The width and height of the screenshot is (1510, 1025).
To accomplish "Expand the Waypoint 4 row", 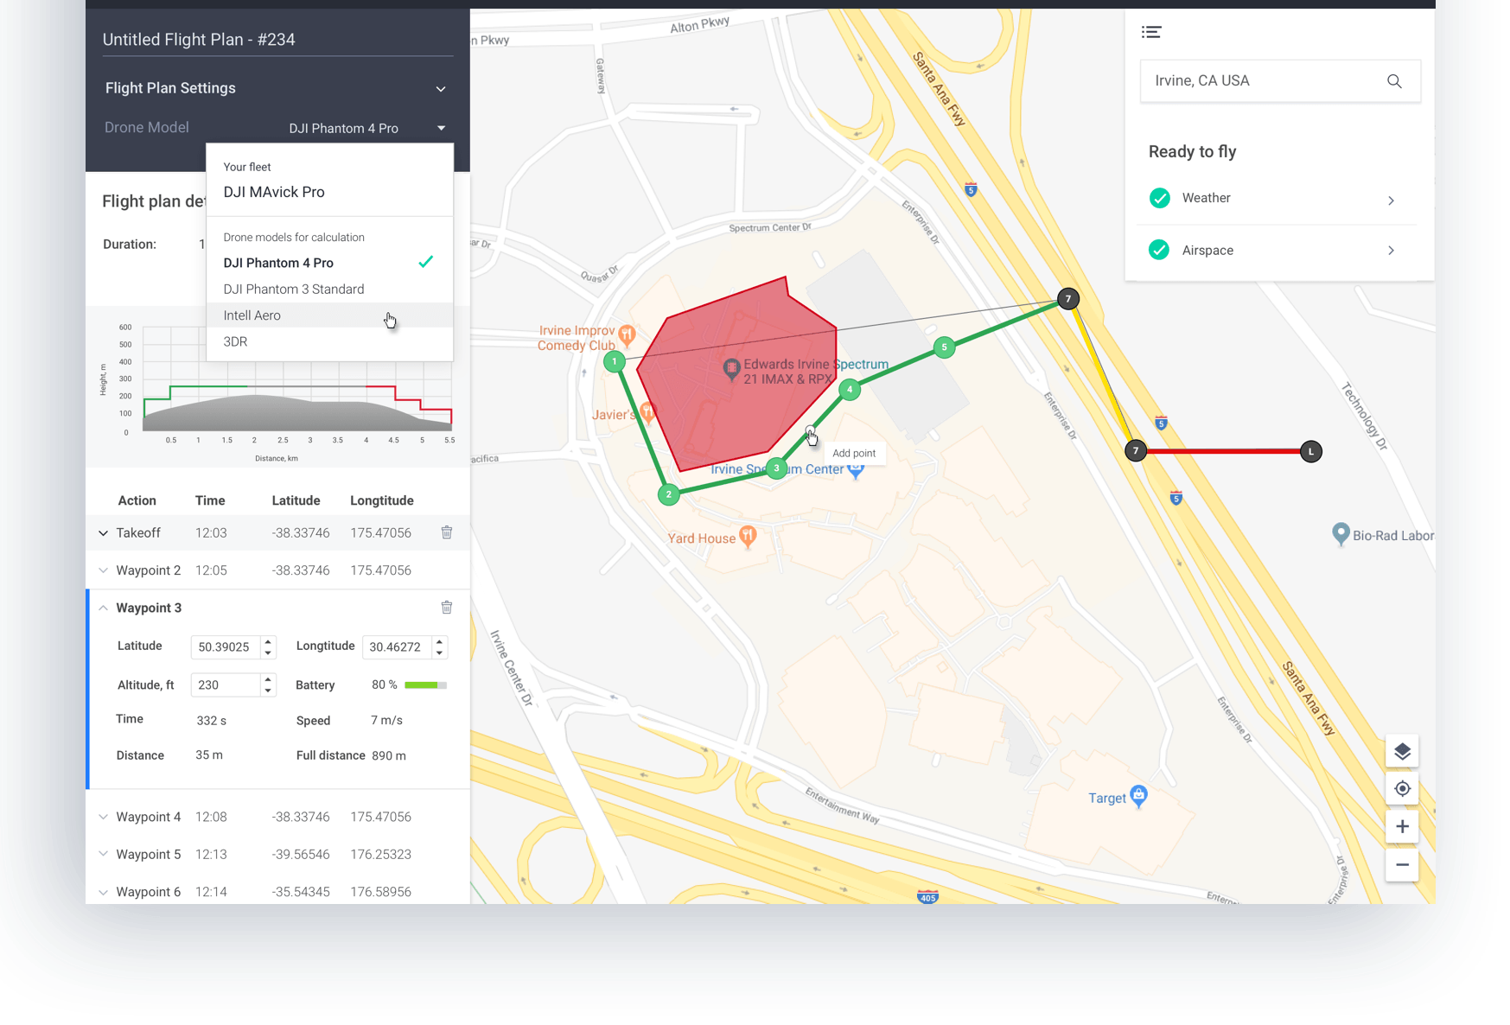I will click(x=104, y=817).
